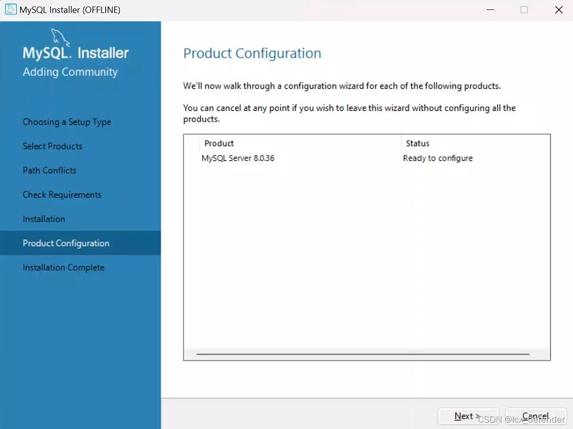
Task: Click the Ready to configure status
Action: 438,158
